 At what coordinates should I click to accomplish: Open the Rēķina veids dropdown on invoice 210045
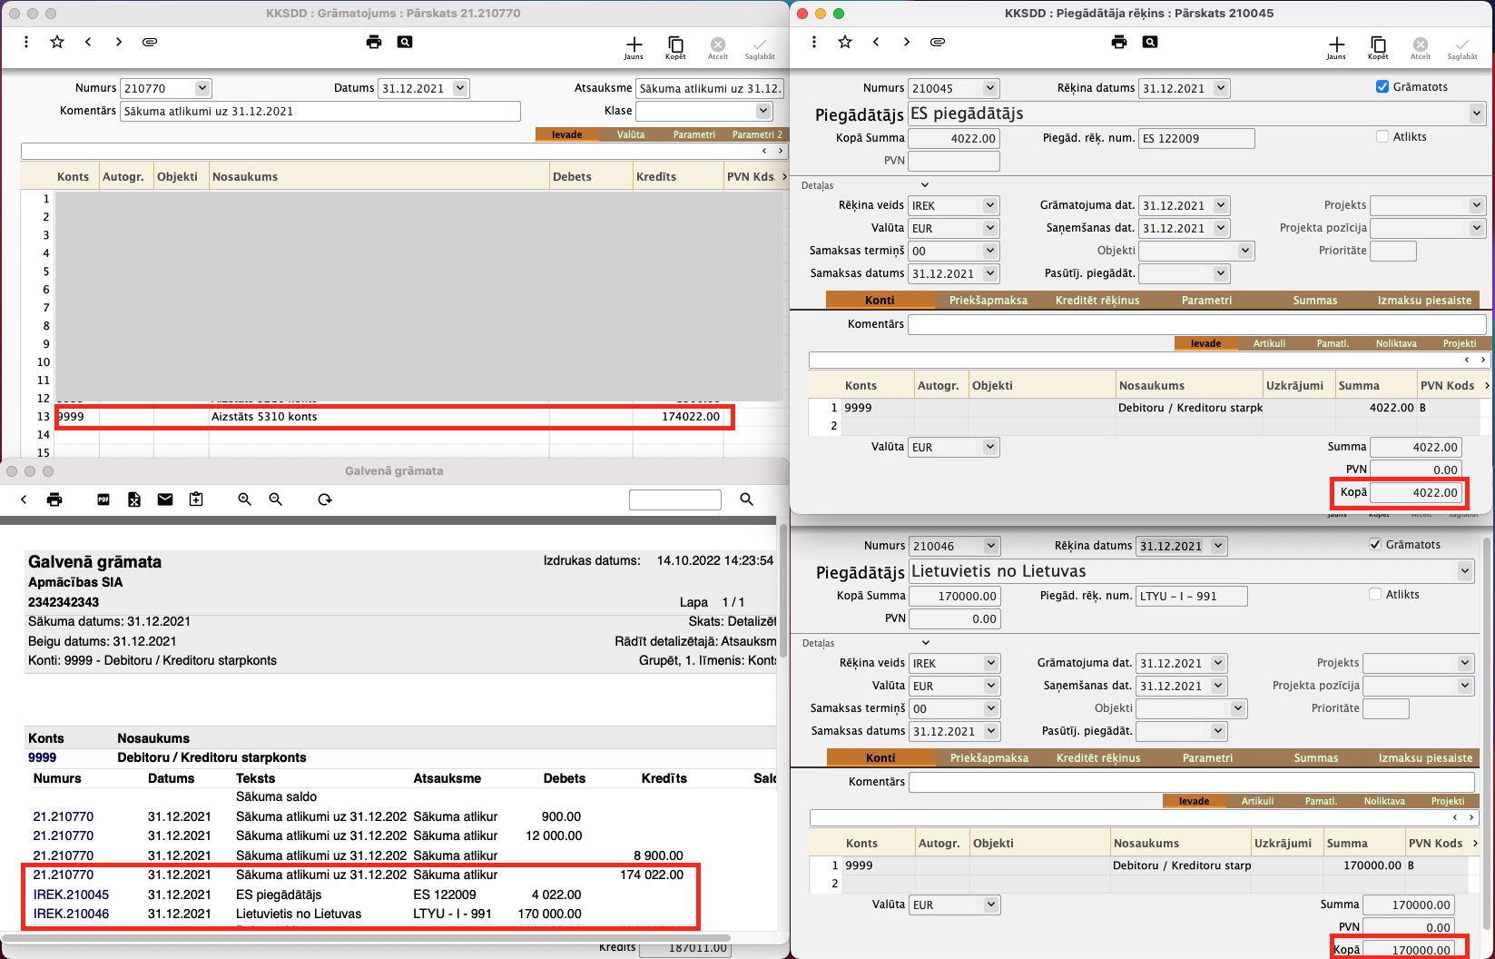(x=990, y=206)
